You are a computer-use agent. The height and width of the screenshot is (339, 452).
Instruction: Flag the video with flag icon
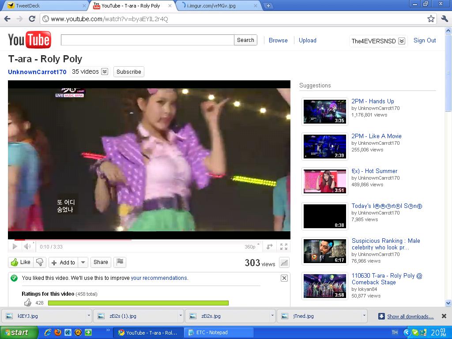[x=120, y=262]
